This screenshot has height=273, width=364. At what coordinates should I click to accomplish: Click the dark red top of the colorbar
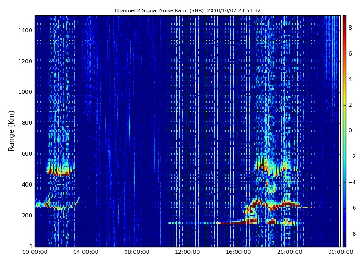point(344,20)
